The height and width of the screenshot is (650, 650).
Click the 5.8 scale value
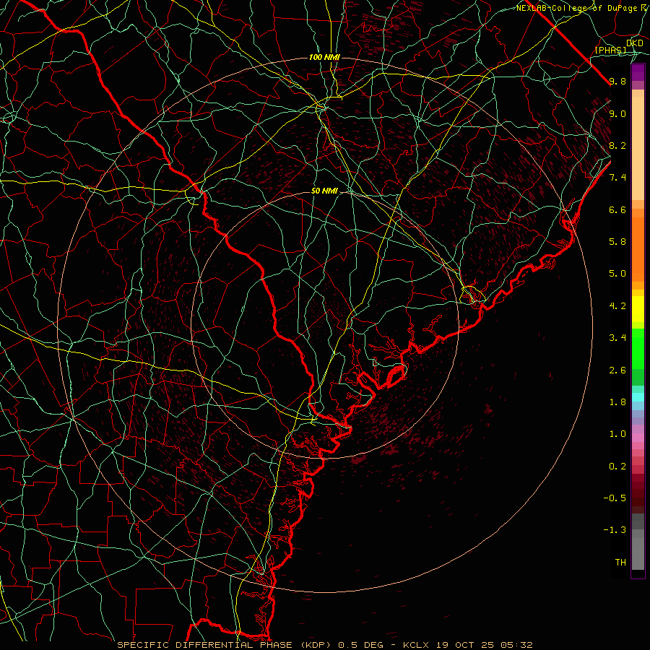[x=617, y=242]
